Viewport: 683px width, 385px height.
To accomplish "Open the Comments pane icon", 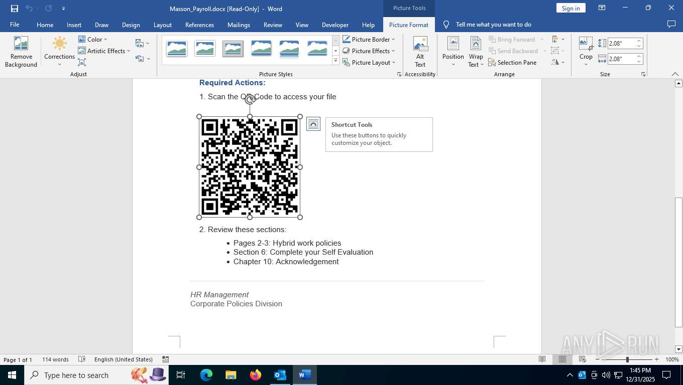I will pyautogui.click(x=671, y=24).
